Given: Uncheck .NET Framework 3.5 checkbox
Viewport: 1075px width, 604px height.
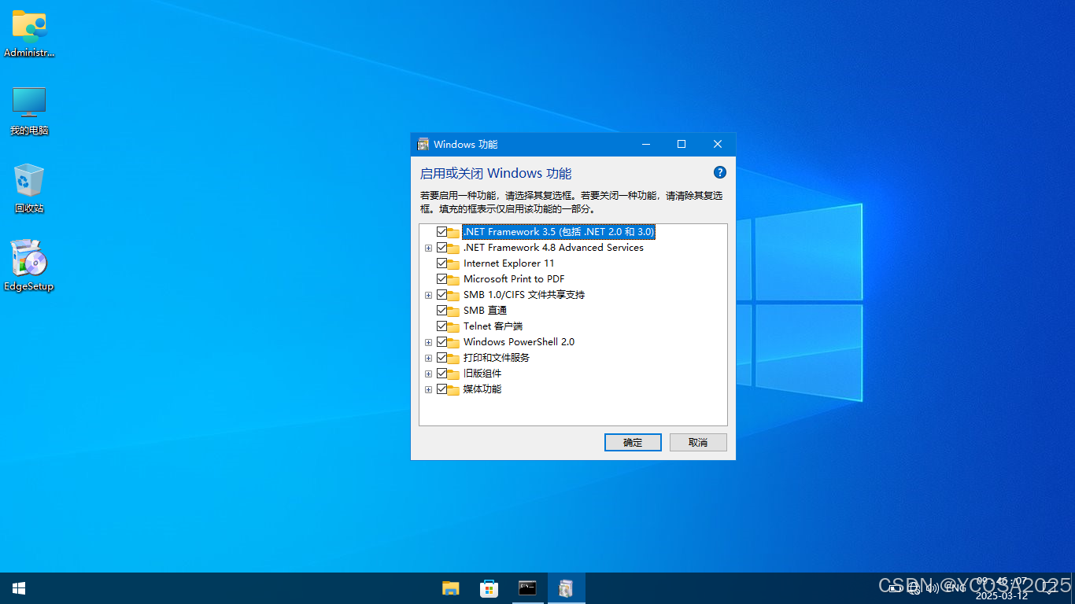Looking at the screenshot, I should (441, 232).
